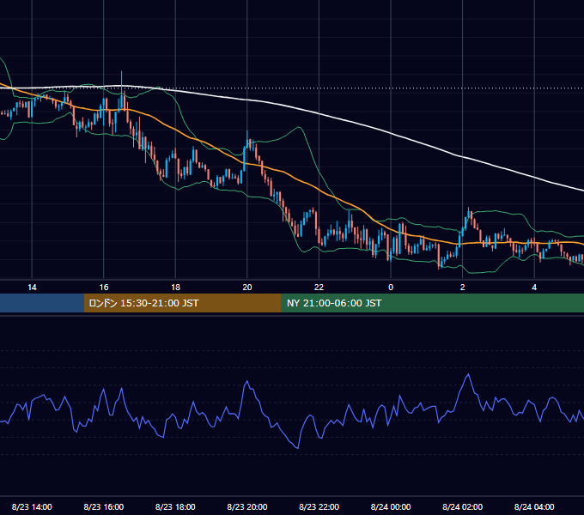The height and width of the screenshot is (515, 584).
Task: Select the ロンドン 15:30-21:00 JST session bar
Action: [x=182, y=303]
